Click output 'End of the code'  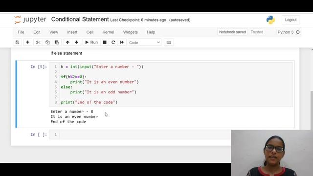coord(68,122)
